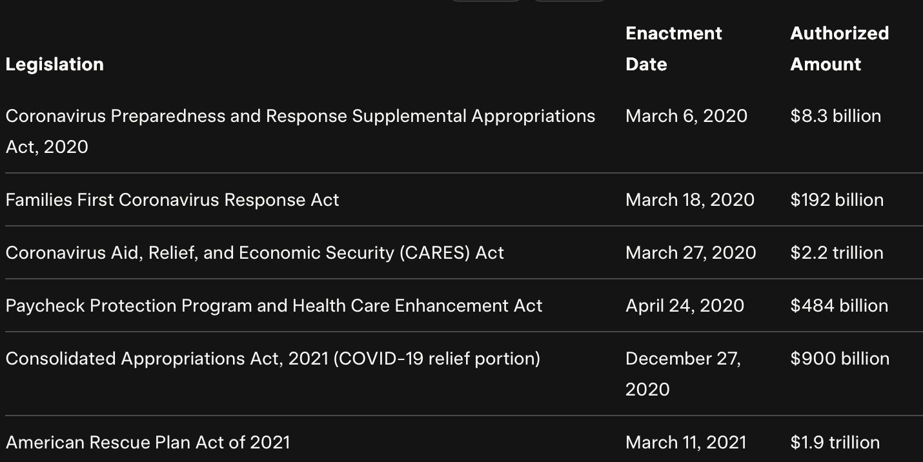
Task: Select the $192 billion amount
Action: (837, 200)
